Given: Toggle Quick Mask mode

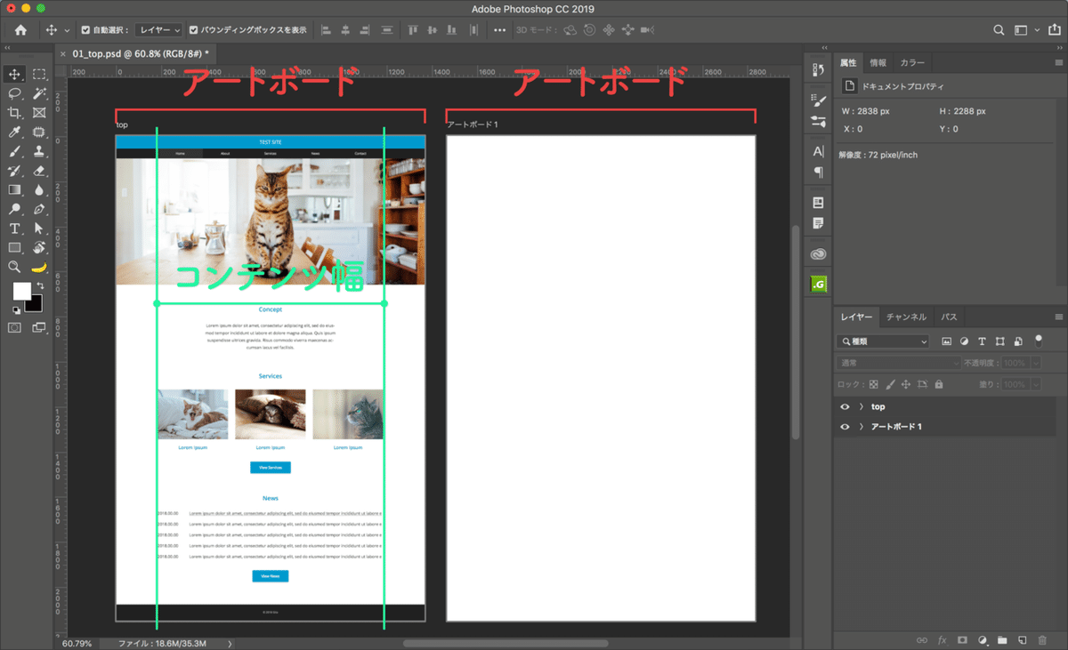Looking at the screenshot, I should pos(15,327).
